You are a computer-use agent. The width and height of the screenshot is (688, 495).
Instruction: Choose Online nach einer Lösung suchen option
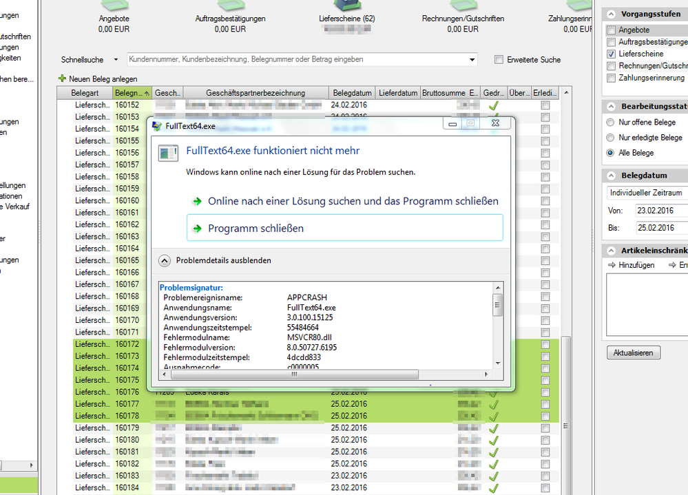pos(345,201)
